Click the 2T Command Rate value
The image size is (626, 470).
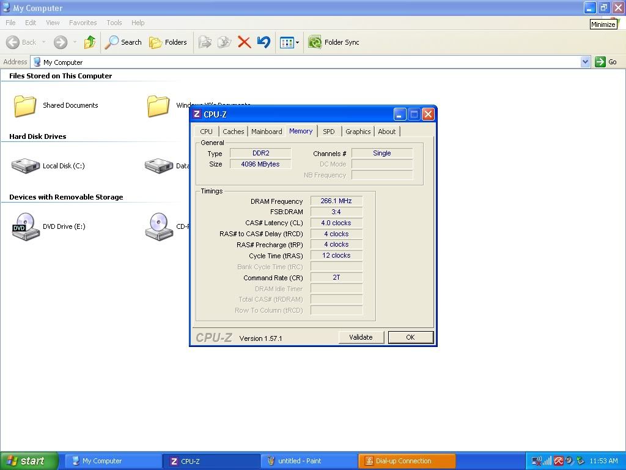tap(336, 277)
